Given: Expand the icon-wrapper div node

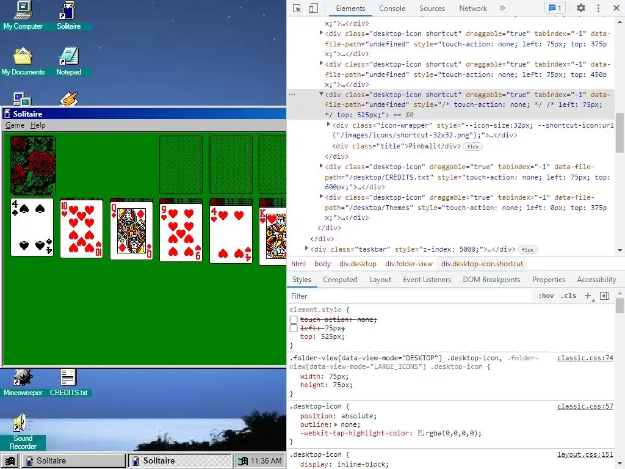Looking at the screenshot, I should 328,125.
